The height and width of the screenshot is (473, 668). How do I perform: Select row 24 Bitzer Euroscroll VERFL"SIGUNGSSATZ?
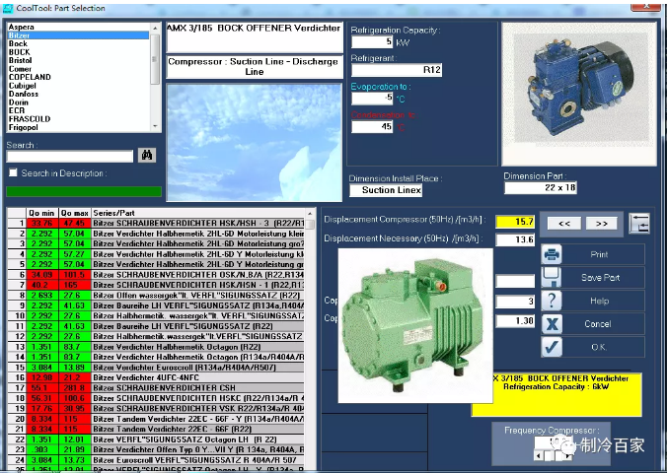pos(156,460)
